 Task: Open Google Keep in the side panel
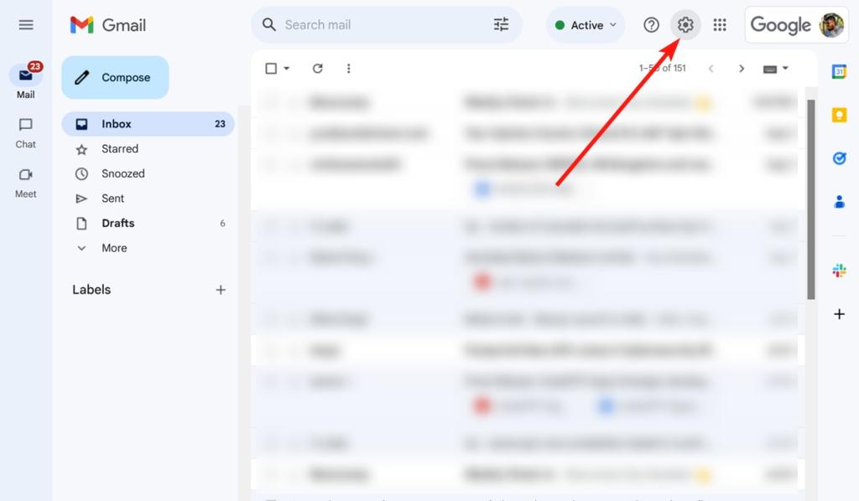coord(839,116)
